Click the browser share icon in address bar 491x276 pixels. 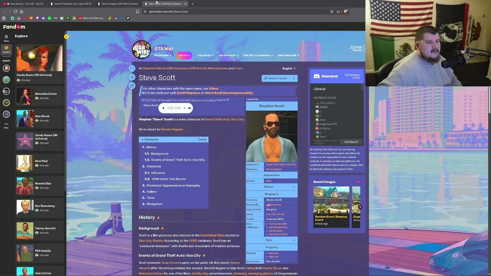[338, 11]
